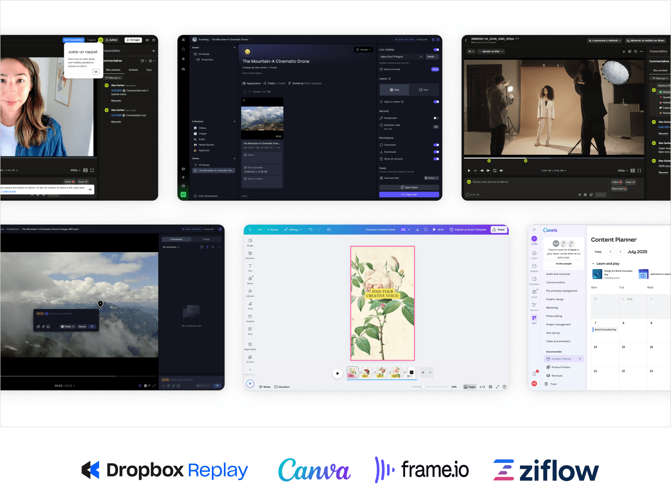
Task: Open the 'Ajouter un état' dropdown
Action: pos(491,52)
